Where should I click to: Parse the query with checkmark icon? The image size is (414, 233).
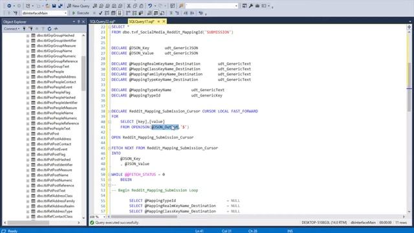pyautogui.click(x=100, y=13)
